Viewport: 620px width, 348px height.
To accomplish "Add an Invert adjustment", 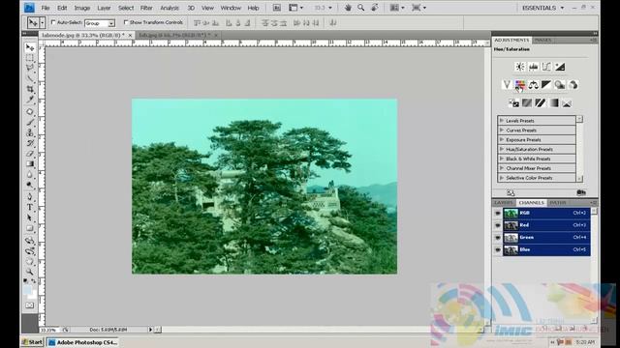I will (513, 103).
